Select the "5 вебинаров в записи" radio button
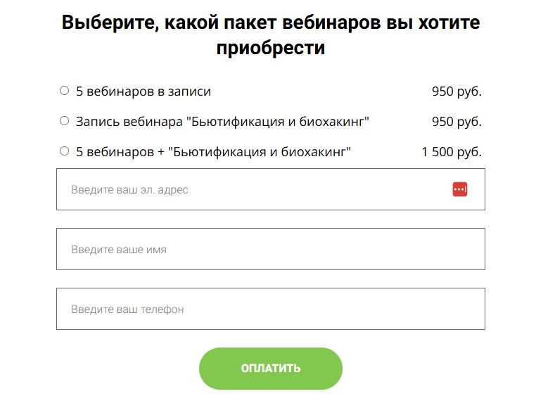 pos(64,91)
